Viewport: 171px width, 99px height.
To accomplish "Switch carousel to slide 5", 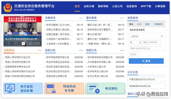I will pyautogui.click(x=38, y=43).
